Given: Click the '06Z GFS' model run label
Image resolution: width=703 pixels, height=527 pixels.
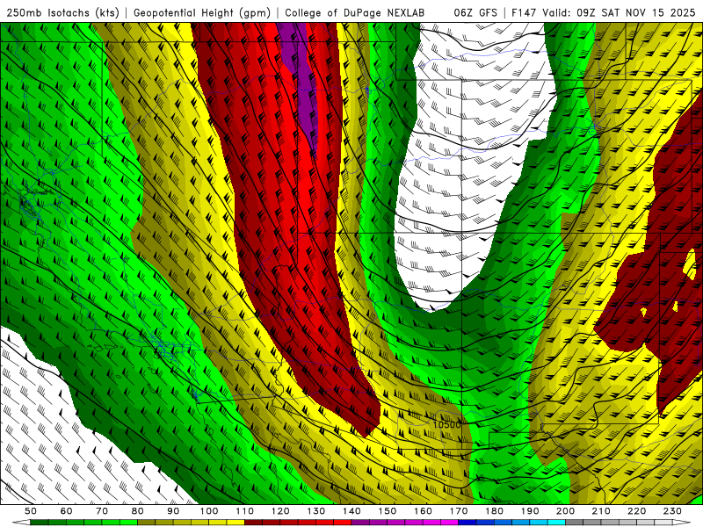Looking at the screenshot, I should (475, 12).
